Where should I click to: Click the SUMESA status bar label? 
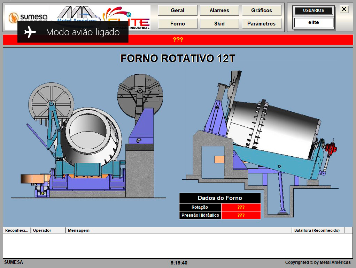[14, 262]
